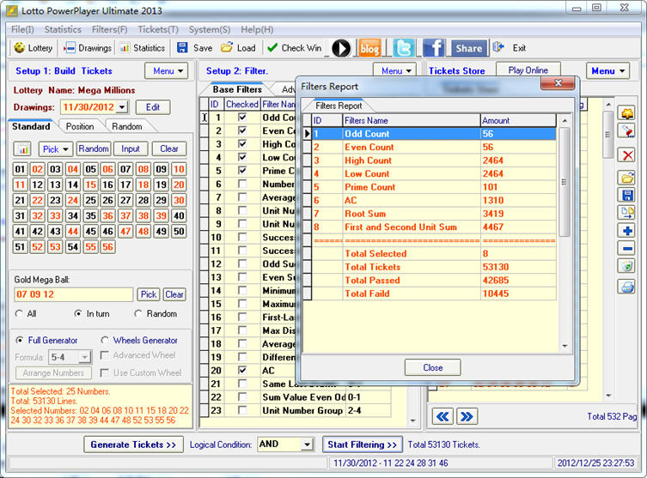Uncheck the Odd Count filter checkbox in row 1
The image size is (647, 478).
coord(242,118)
